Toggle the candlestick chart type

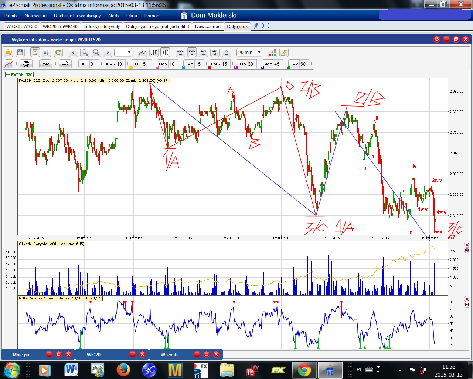(165, 53)
